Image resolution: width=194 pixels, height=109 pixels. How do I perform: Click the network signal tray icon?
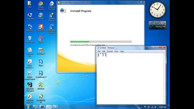click(152, 107)
